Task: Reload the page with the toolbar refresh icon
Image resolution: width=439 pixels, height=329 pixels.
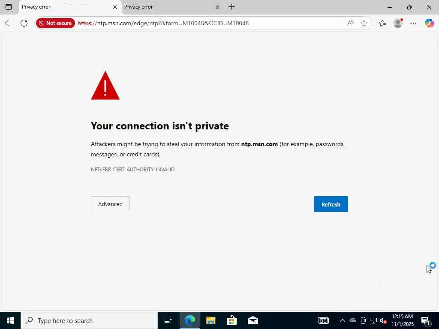Action: click(x=24, y=23)
